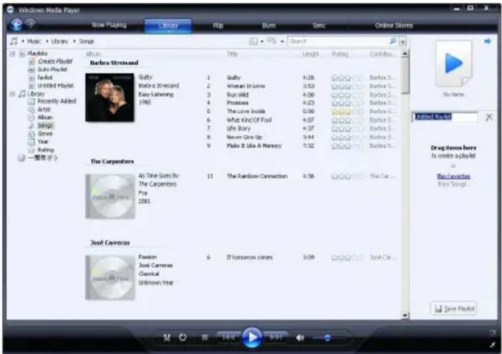This screenshot has height=354, width=502.
Task: Open the layout options dropdown arrow
Action: tap(262, 41)
